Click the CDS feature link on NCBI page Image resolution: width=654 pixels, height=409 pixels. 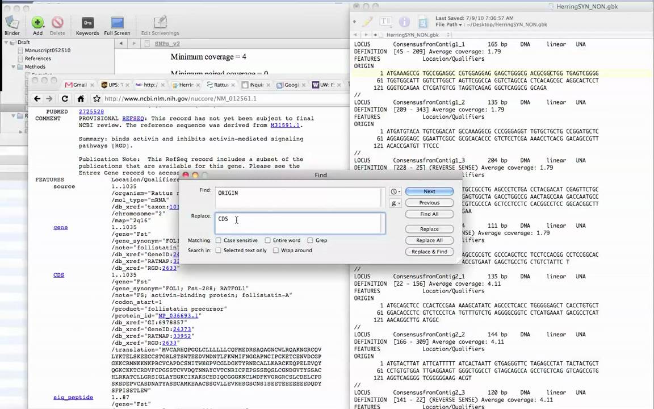(59, 275)
